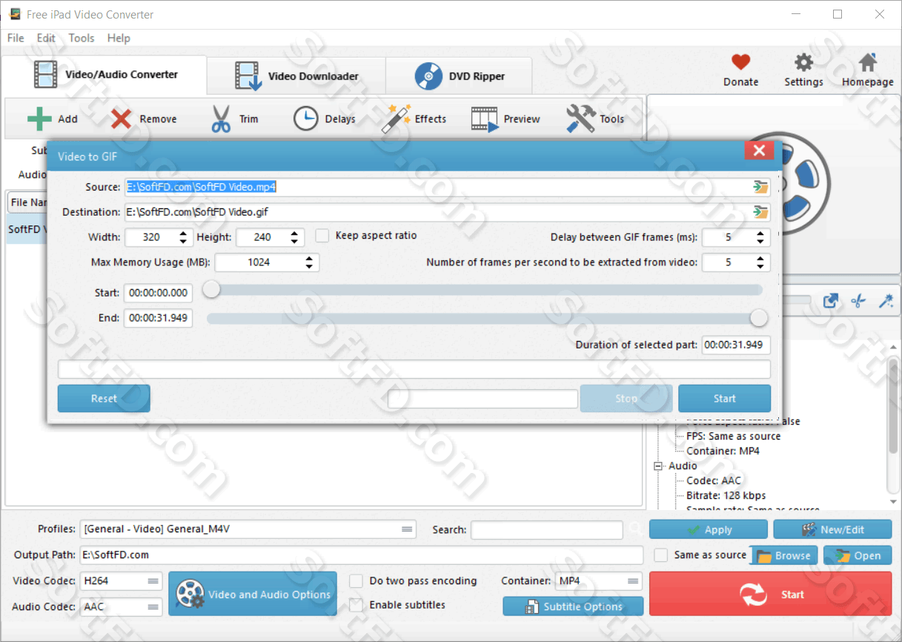Select Bitrate: 128 kbps tree entry
Image resolution: width=902 pixels, height=642 pixels.
[726, 495]
